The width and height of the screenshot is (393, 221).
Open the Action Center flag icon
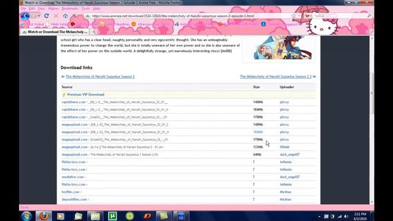[326, 217]
